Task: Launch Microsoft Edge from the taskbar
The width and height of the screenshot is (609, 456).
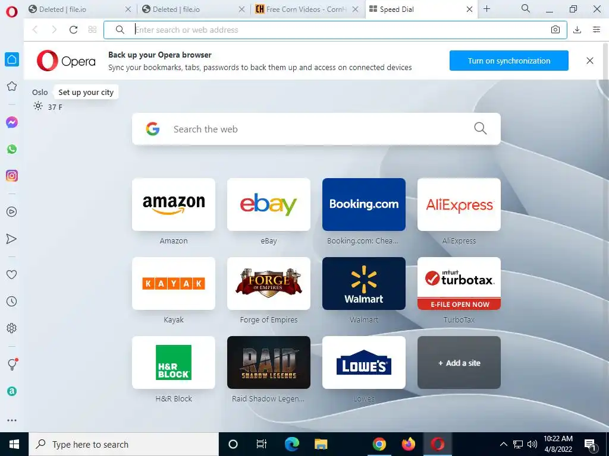Action: pyautogui.click(x=291, y=444)
